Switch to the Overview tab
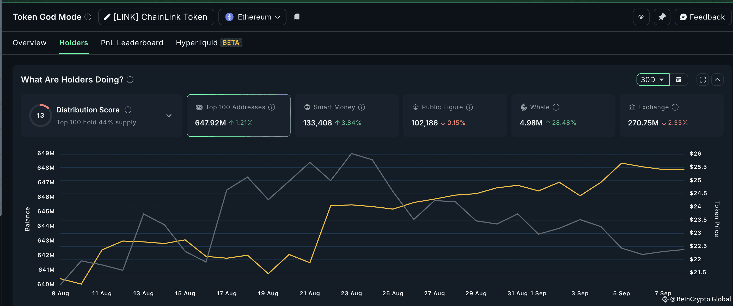This screenshot has height=306, width=733. coord(30,43)
